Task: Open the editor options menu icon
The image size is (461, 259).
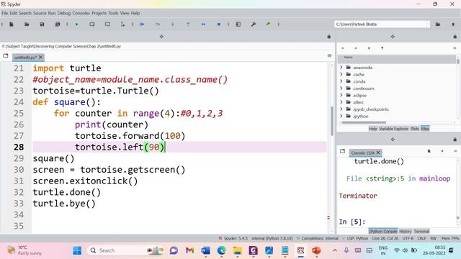Action: 329,55
